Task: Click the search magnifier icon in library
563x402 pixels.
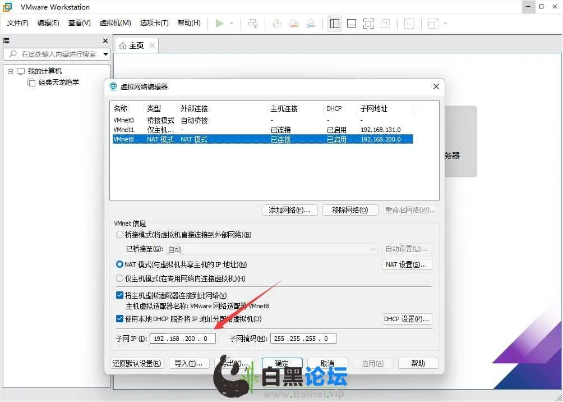Action: coord(13,54)
